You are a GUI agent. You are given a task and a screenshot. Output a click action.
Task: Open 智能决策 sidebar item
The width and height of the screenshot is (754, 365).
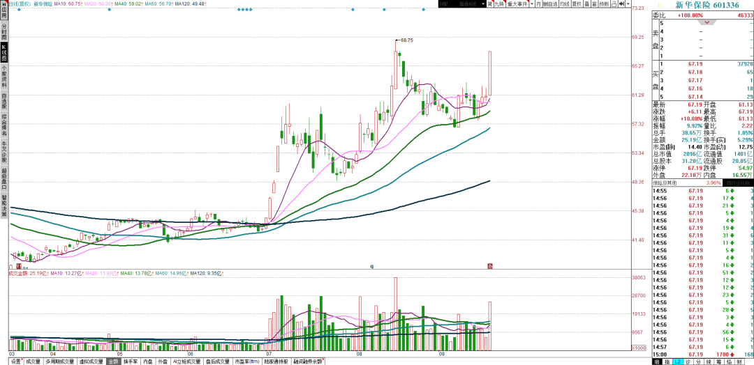[4, 206]
